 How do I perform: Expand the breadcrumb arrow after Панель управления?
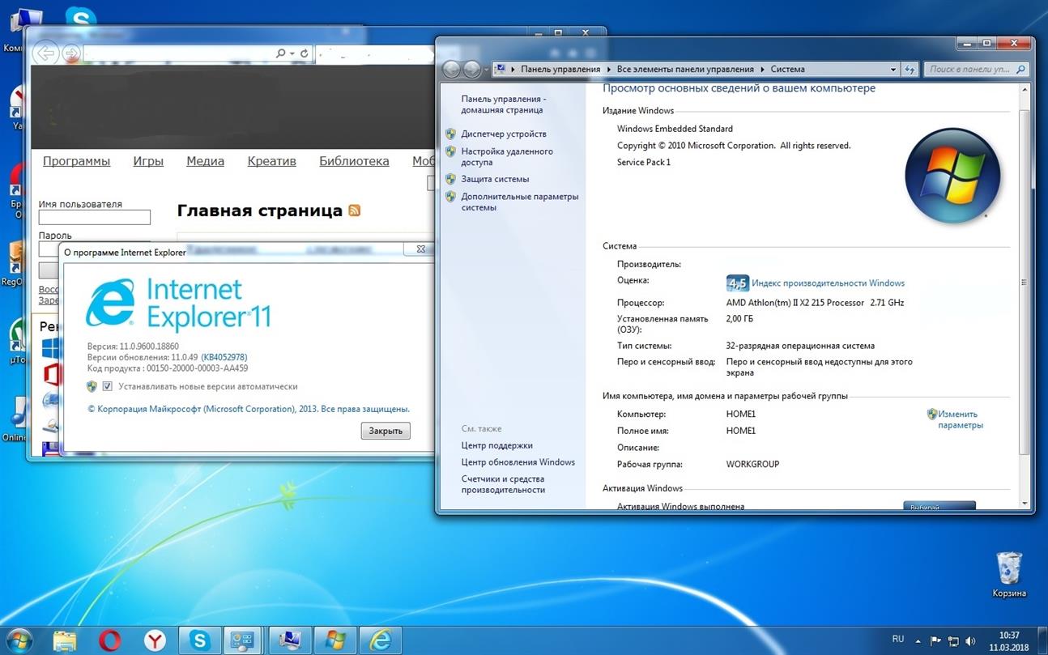pos(608,70)
